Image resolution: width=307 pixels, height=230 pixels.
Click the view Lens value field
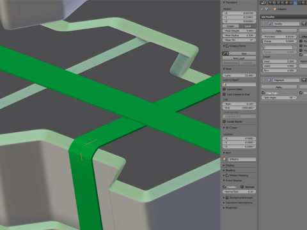(239, 75)
